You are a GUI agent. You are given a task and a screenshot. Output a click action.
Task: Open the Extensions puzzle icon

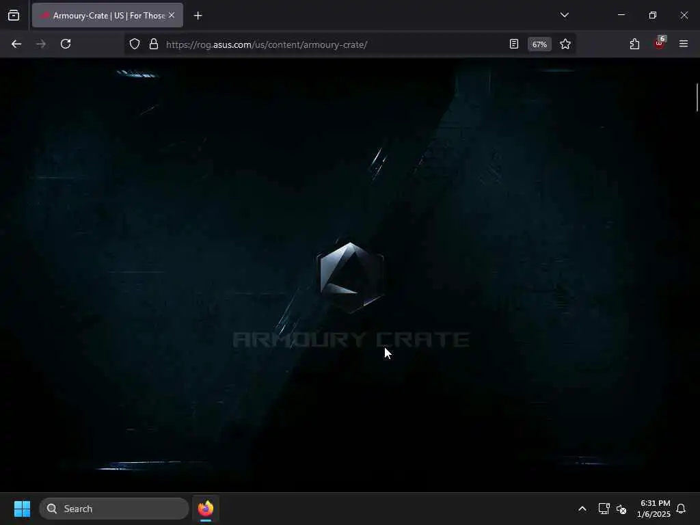coord(634,44)
